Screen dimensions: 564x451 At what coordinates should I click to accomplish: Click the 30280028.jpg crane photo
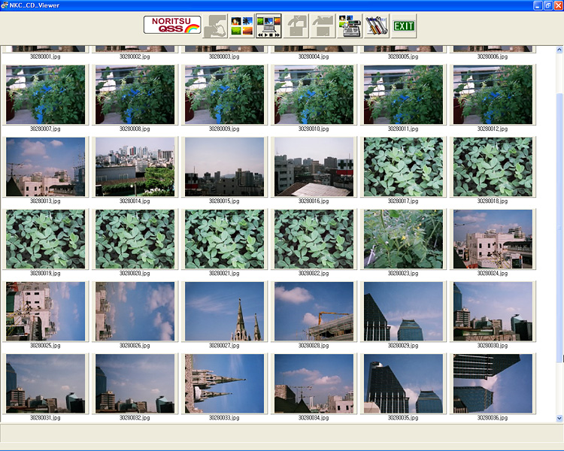coord(314,311)
